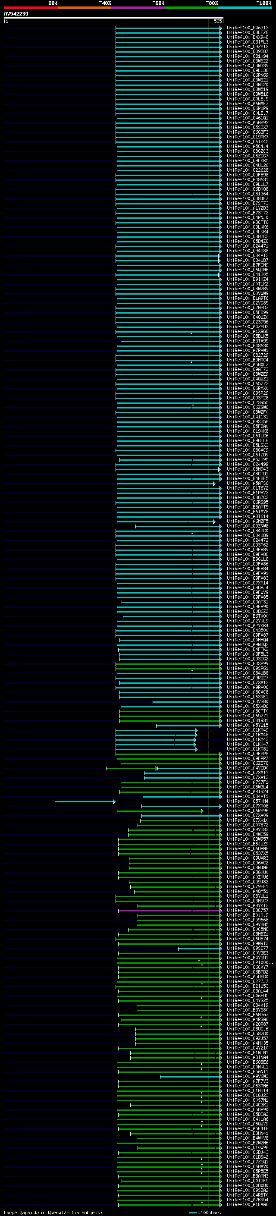Open hit UniRef100_P46313
This screenshot has height=1216, width=276.
247,28
